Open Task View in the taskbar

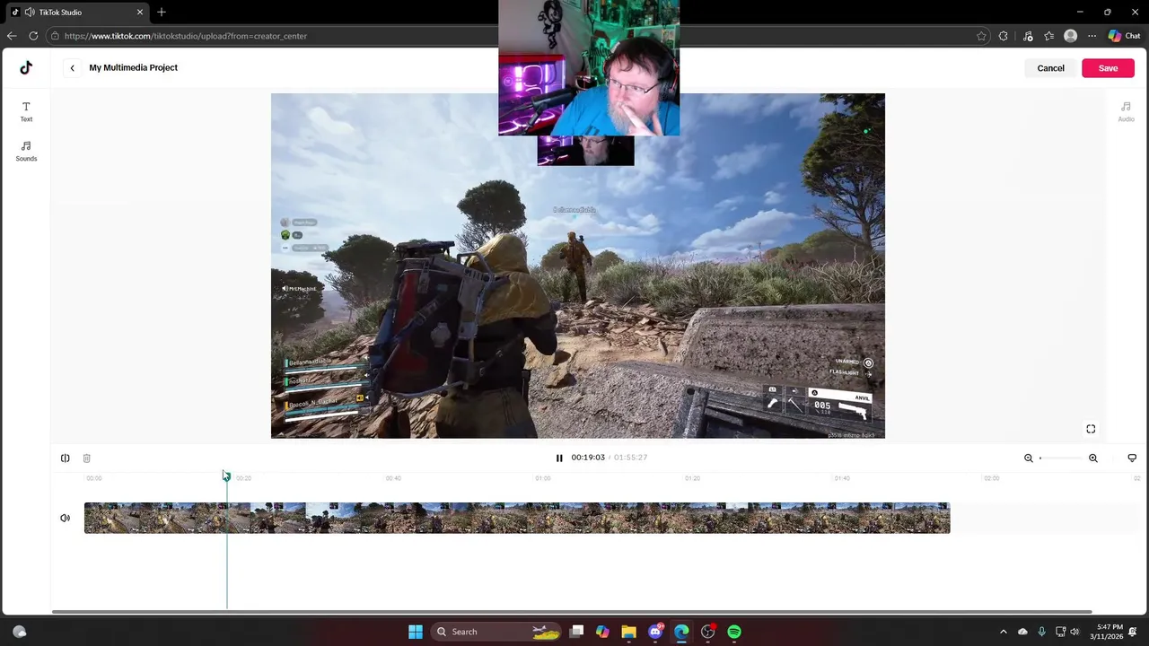click(x=576, y=632)
